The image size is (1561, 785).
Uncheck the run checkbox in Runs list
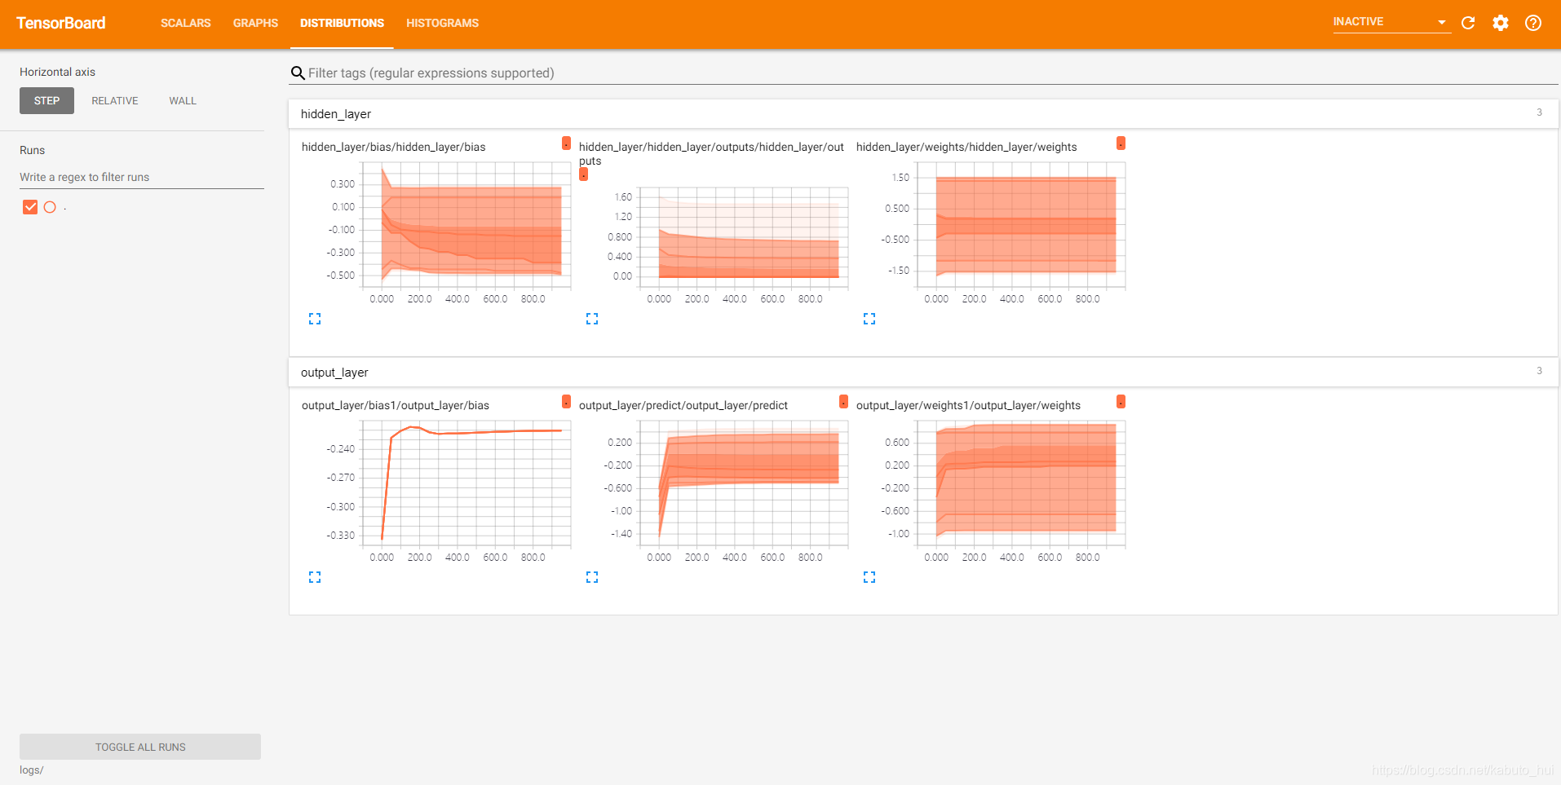click(x=30, y=207)
